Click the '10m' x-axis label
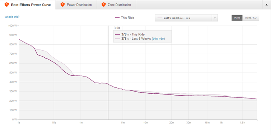This screenshot has height=135, width=271. coord(146,123)
